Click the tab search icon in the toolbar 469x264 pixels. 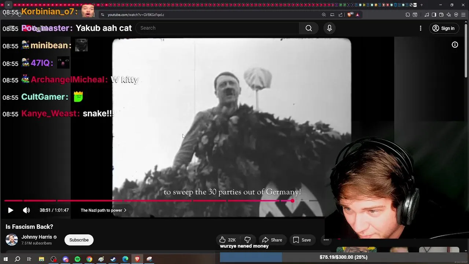click(x=415, y=15)
